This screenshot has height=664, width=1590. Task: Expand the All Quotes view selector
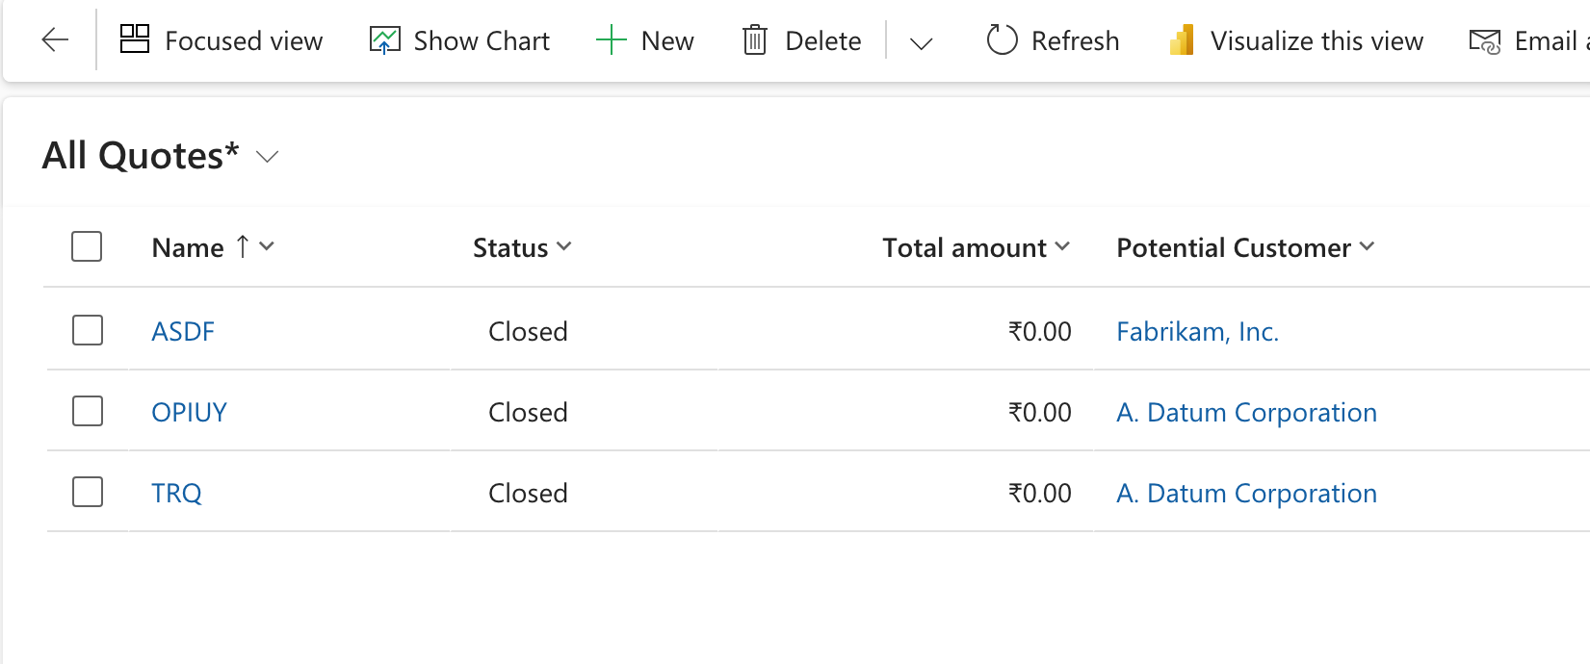(x=268, y=157)
